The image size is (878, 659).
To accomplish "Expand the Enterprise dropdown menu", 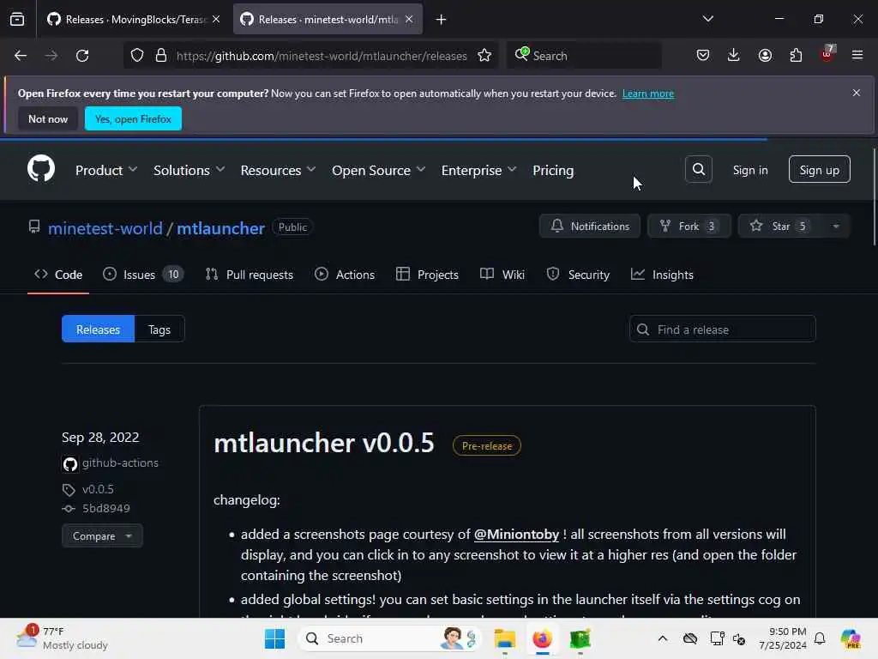I will point(478,171).
